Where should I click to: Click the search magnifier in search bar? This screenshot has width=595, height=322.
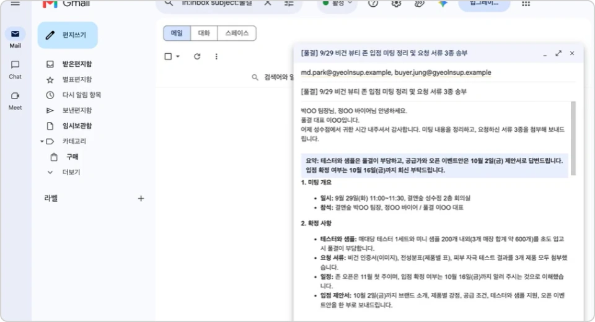(169, 3)
